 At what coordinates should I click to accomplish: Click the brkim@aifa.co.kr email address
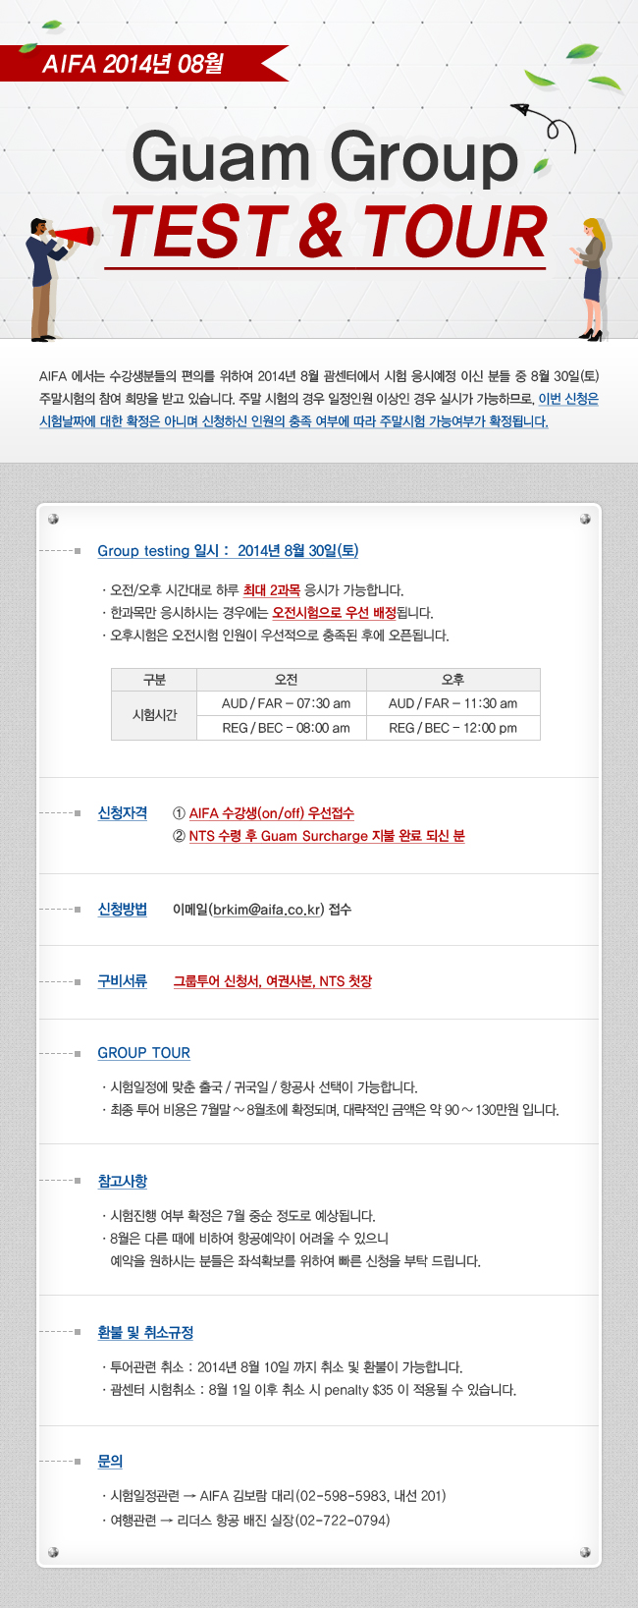point(267,910)
